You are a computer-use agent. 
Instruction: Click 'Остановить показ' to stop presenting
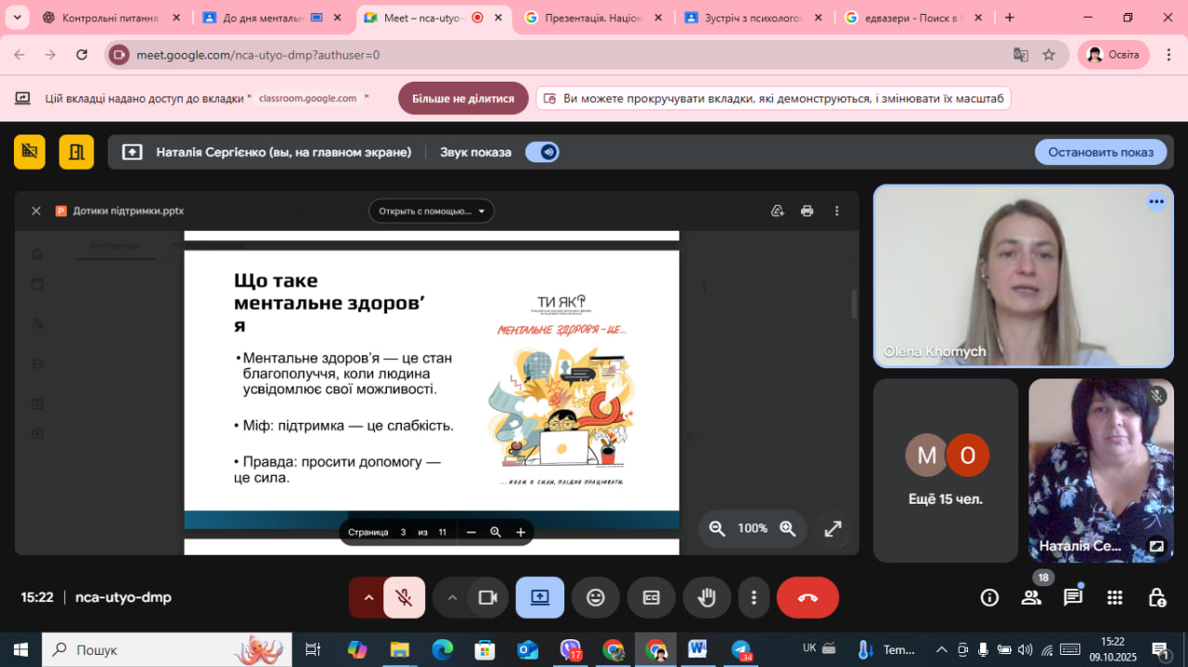point(1101,152)
